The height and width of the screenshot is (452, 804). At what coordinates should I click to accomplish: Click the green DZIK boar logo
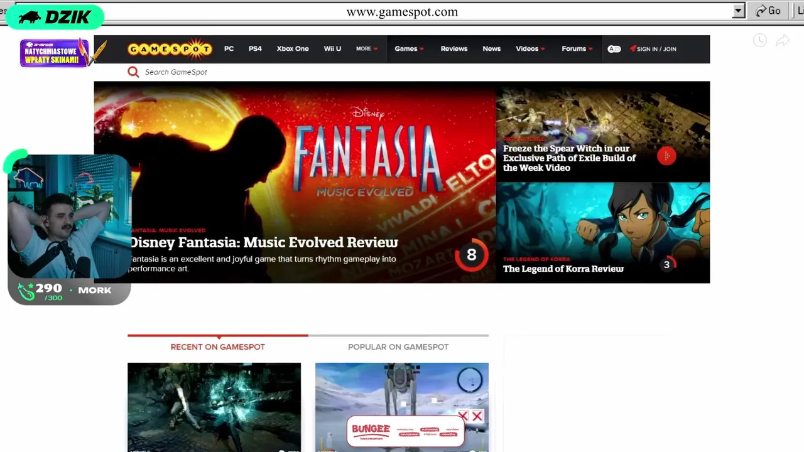[x=55, y=17]
